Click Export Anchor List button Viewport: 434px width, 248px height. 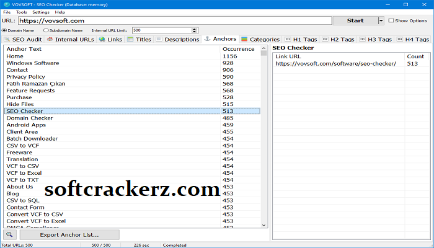[69, 235]
